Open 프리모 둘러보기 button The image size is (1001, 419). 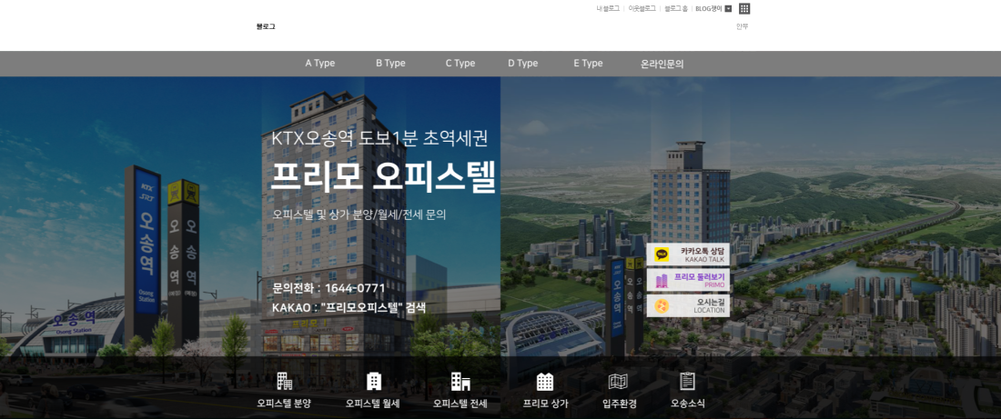point(688,280)
